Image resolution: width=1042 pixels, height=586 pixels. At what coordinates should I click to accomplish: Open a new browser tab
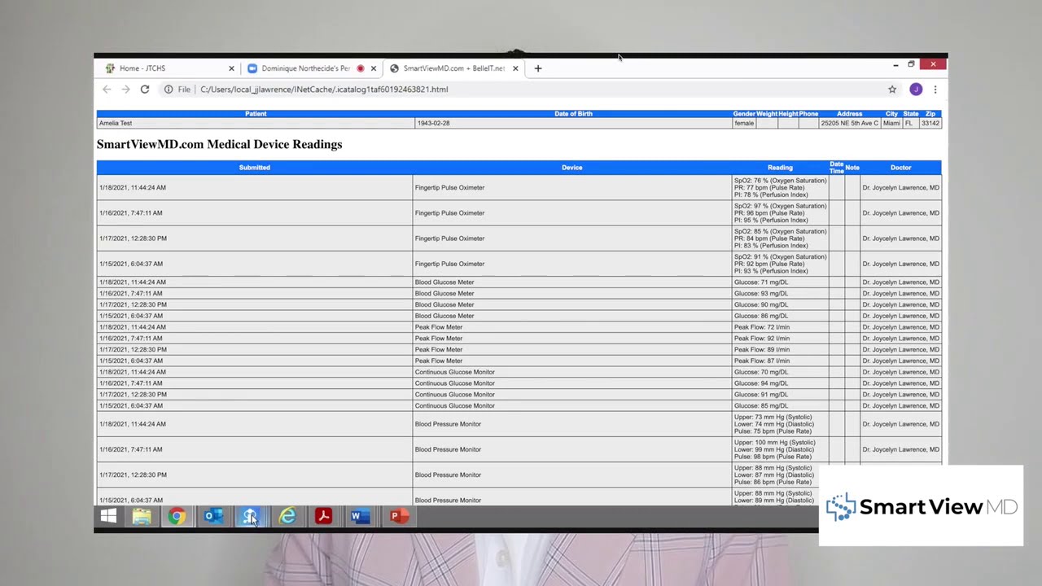(538, 68)
